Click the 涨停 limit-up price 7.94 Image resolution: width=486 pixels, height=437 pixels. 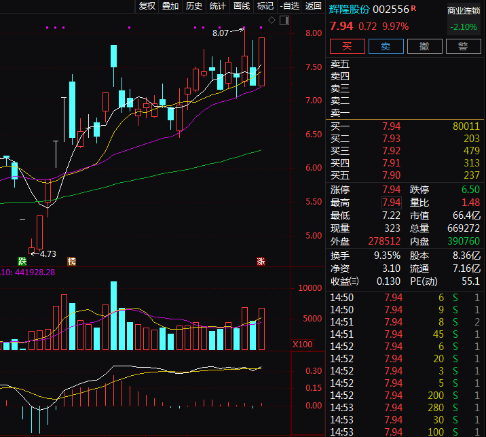(391, 190)
